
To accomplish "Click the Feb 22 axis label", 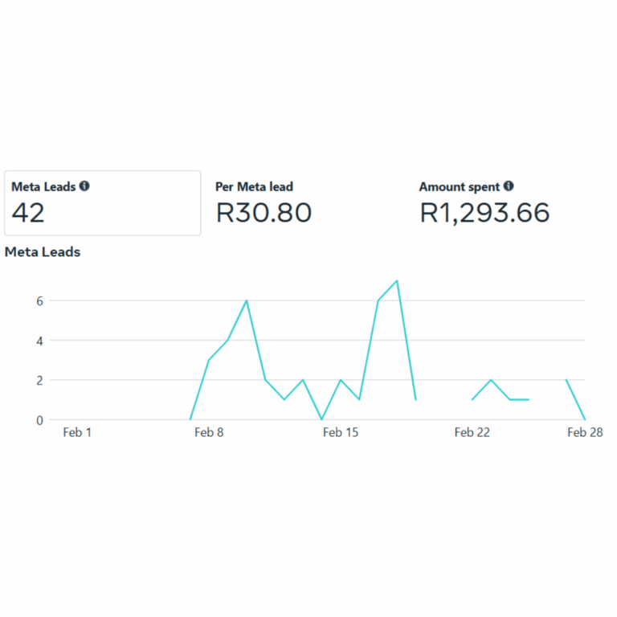I will 472,432.
